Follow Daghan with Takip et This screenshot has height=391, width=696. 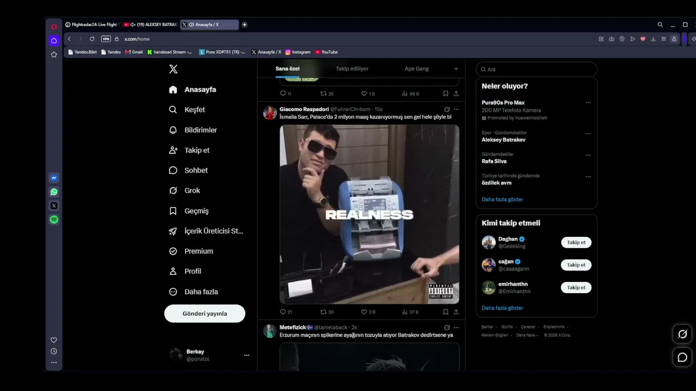(x=576, y=243)
